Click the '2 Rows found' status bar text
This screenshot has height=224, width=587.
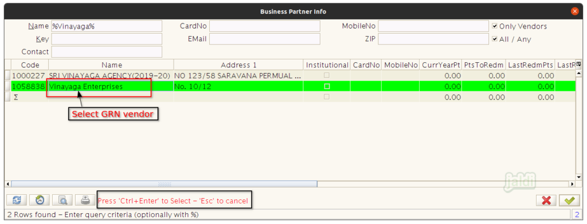pyautogui.click(x=103, y=215)
